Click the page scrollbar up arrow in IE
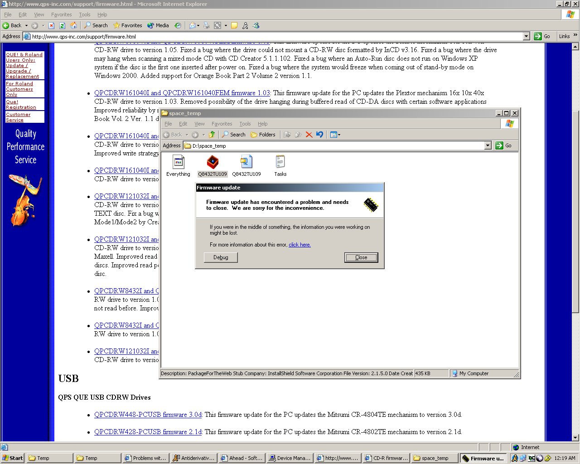 [575, 47]
